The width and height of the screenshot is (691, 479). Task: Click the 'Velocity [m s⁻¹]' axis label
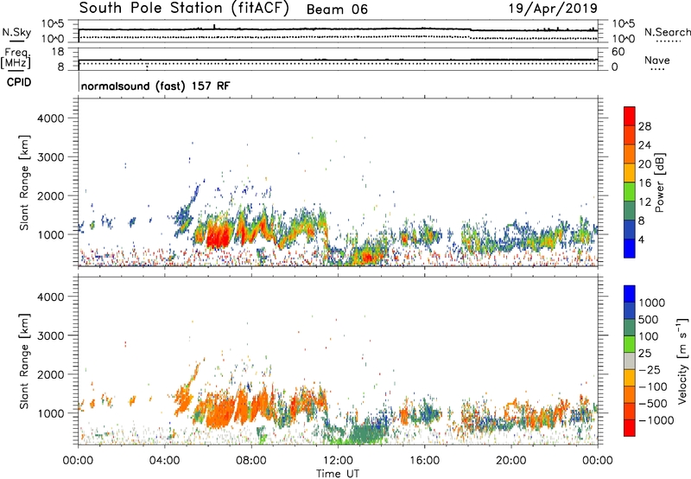coord(682,361)
